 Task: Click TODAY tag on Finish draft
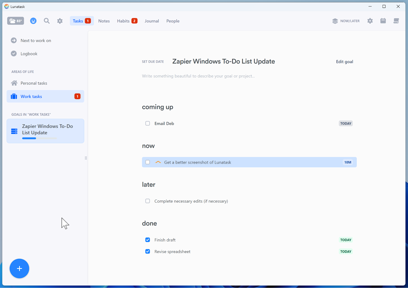(346, 240)
